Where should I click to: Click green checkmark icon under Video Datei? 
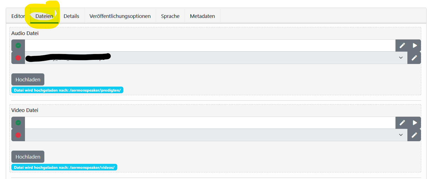coord(18,123)
